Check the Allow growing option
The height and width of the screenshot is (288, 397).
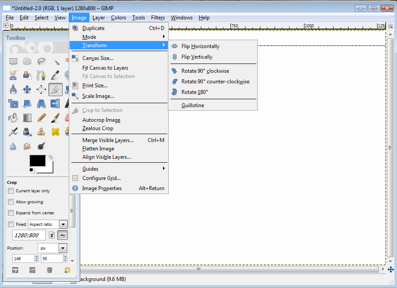(11, 202)
